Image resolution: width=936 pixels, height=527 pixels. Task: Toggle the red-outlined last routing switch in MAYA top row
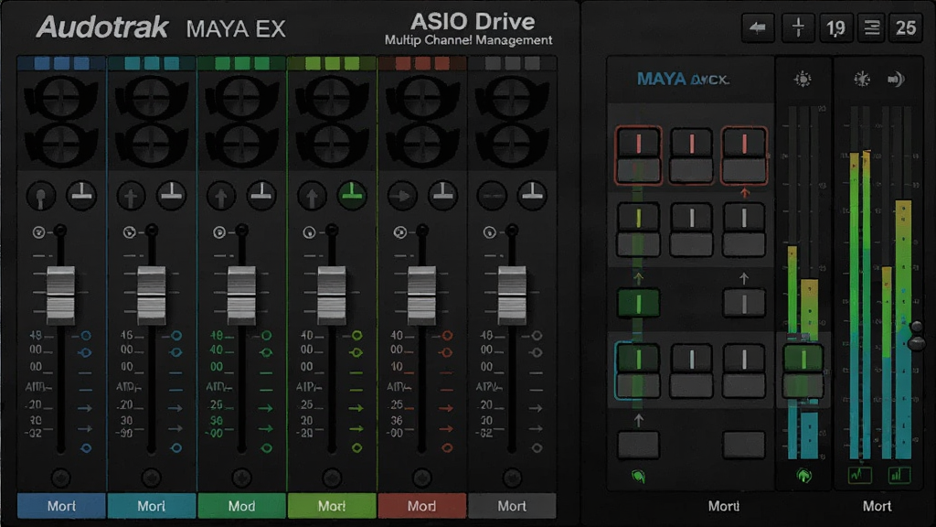point(744,155)
